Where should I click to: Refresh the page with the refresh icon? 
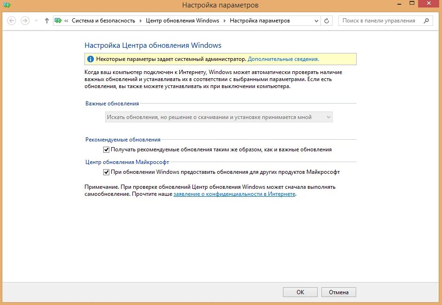pos(327,21)
